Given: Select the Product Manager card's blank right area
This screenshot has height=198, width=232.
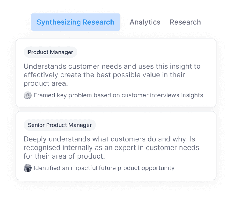Looking at the screenshot, I should (x=168, y=52).
